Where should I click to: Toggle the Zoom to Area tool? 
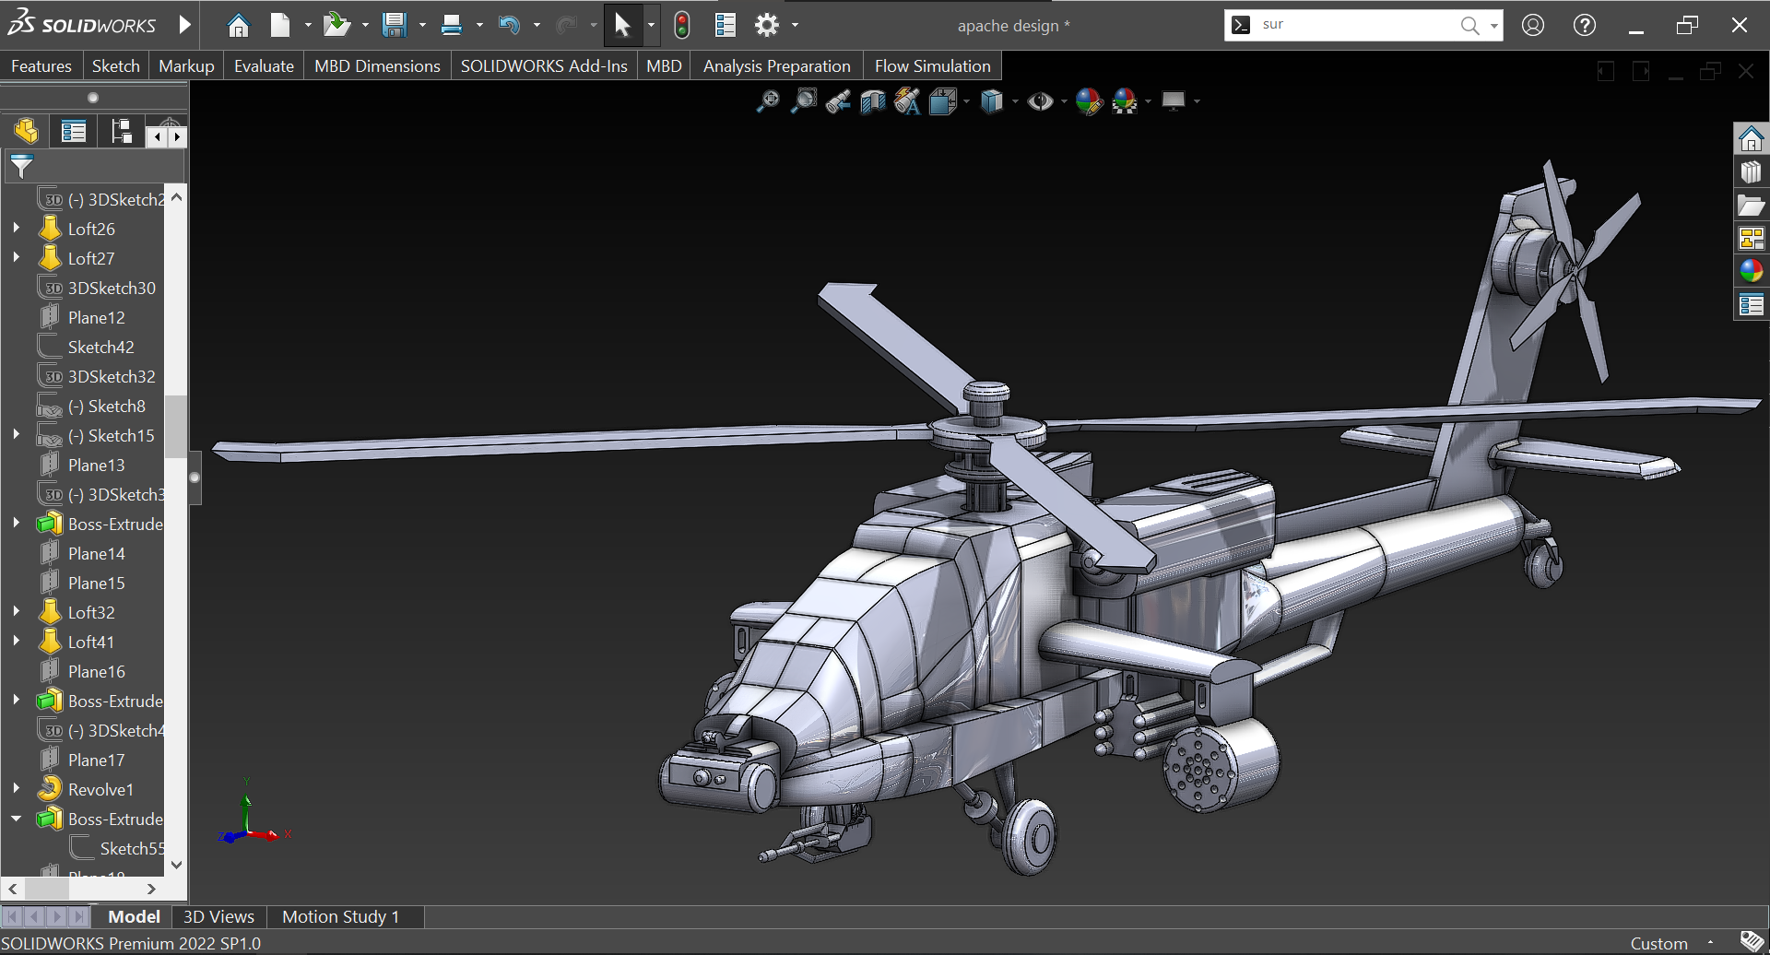pyautogui.click(x=803, y=101)
